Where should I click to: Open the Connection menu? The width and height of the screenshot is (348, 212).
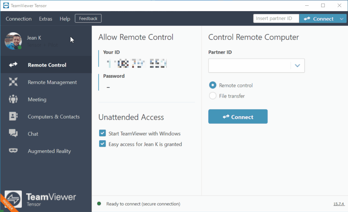tap(19, 19)
